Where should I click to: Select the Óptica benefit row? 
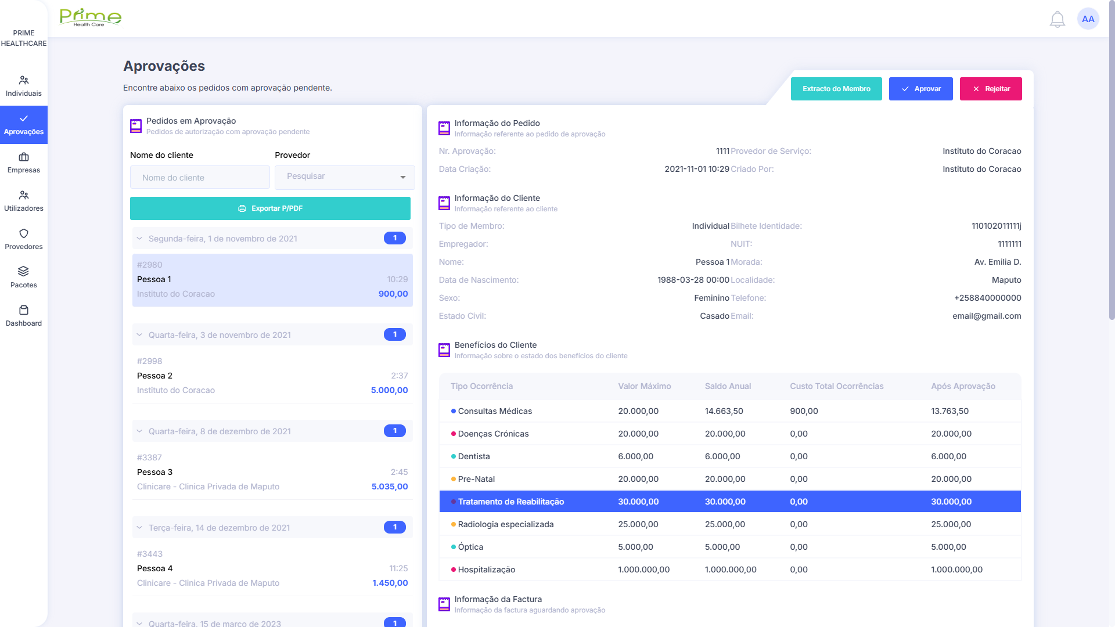730,547
